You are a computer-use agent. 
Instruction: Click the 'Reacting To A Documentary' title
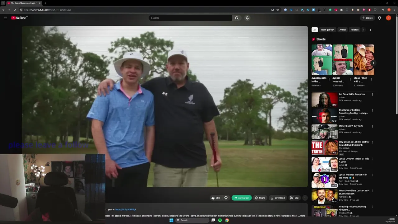tap(353, 208)
